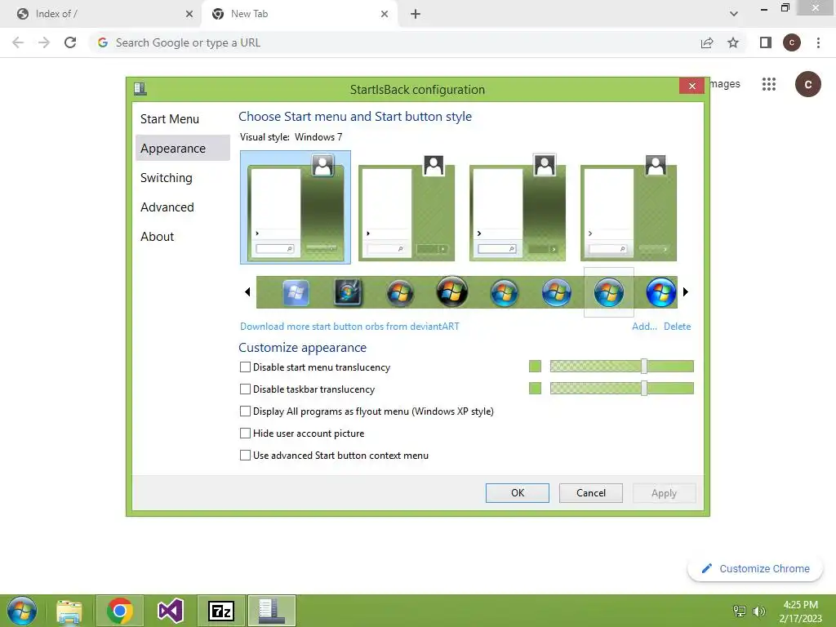Open Download more start button orbs link
This screenshot has width=836, height=627.
pos(349,327)
